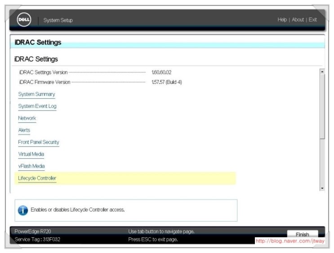Screen dimensions: 334x253
Task: Open the highlighted Lifecycle Controller link
Action: 37,178
